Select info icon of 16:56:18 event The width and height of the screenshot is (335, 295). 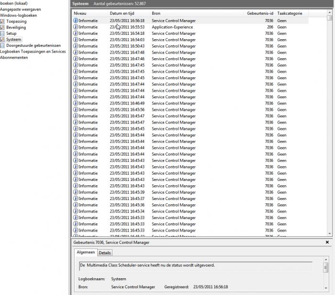click(x=76, y=21)
